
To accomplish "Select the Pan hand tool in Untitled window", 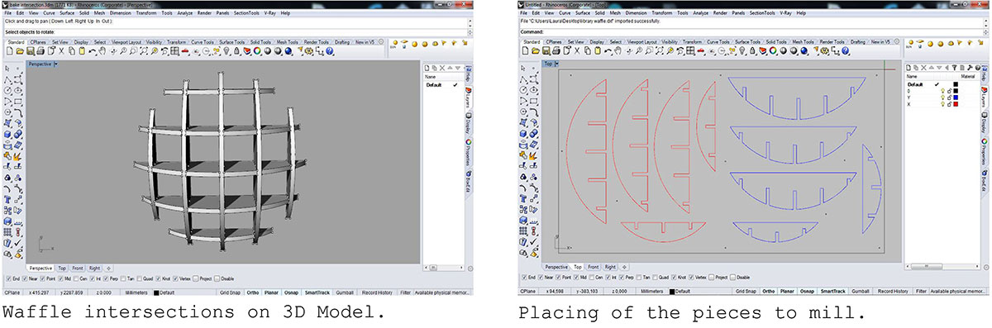I will [x=618, y=50].
